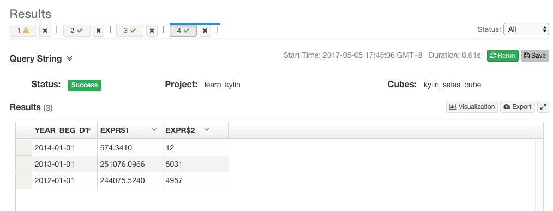Switch to query tab 3
Viewport: 553px width, 211px height.
coord(130,31)
